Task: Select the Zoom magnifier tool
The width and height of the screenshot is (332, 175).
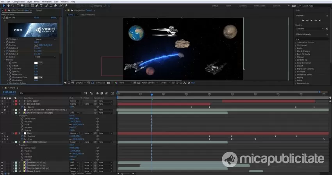Action: pos(13,6)
